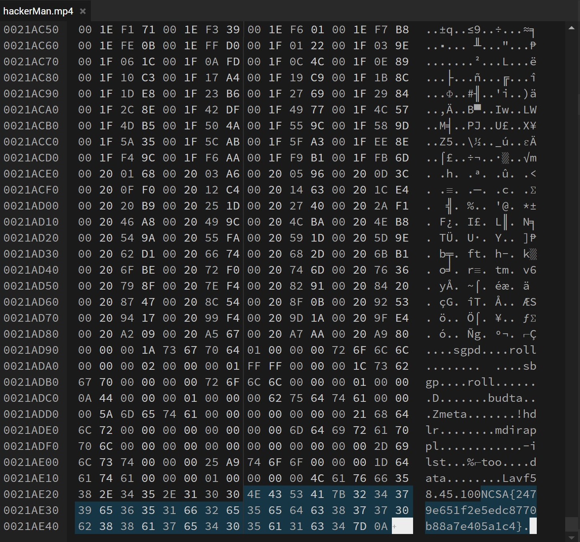Click offset 0021AD30 in address column
This screenshot has width=580, height=542.
pyautogui.click(x=31, y=254)
